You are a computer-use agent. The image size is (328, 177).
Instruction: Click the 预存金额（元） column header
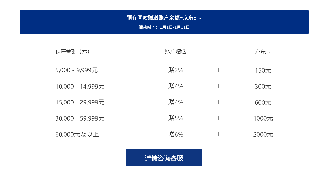[72, 51]
